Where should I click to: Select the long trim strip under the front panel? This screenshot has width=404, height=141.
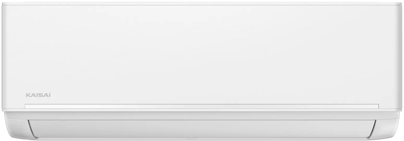pos(202,106)
